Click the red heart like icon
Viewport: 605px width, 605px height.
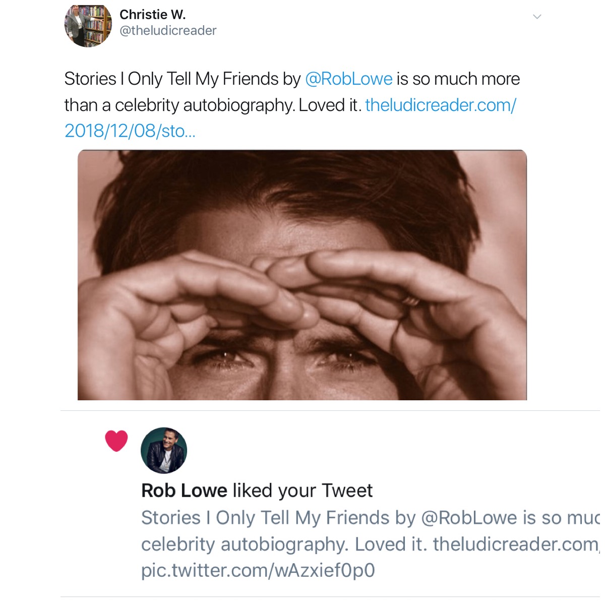tap(116, 441)
